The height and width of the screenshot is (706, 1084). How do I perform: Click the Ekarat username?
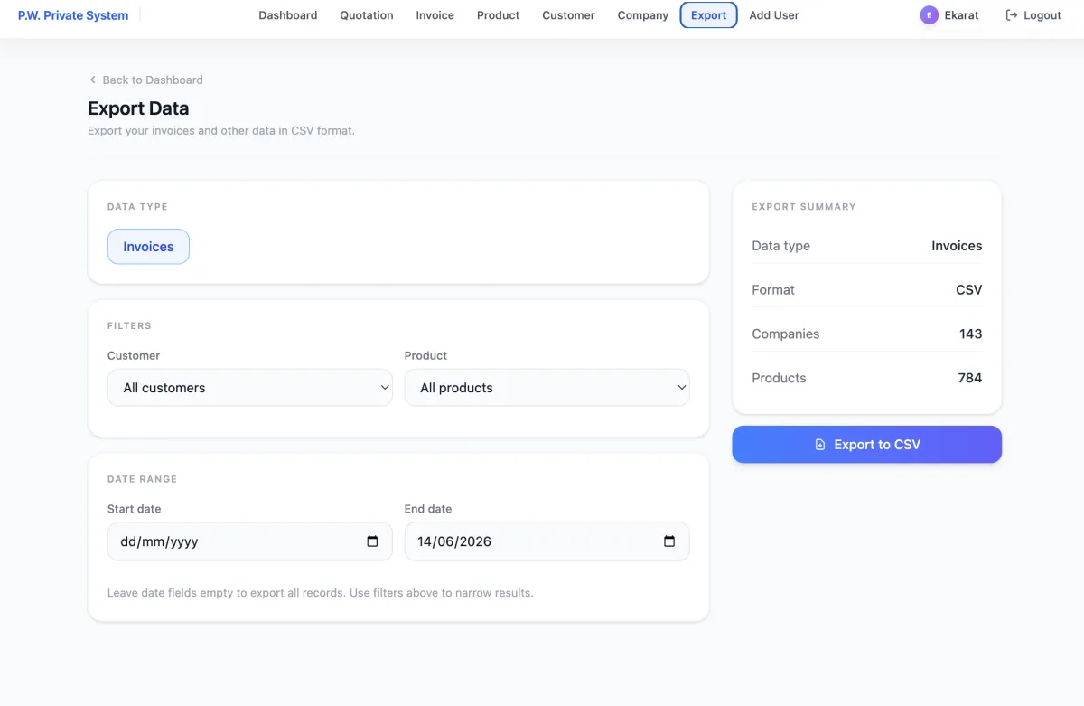click(x=962, y=15)
